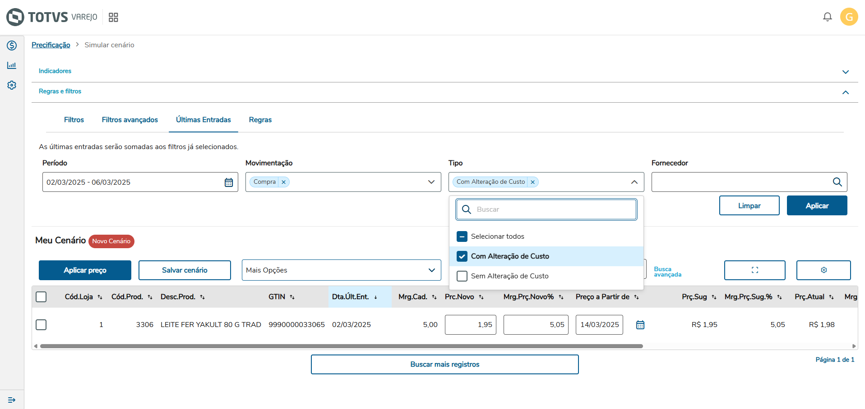This screenshot has height=409, width=865.
Task: Click the Aplicar preço button
Action: [85, 270]
